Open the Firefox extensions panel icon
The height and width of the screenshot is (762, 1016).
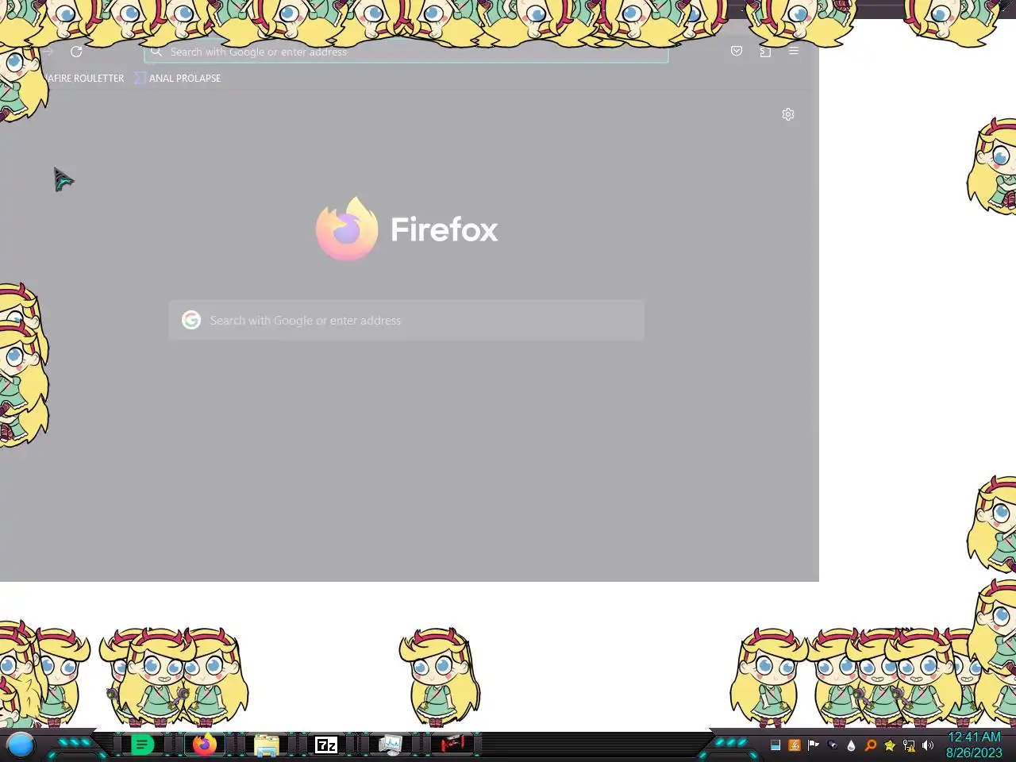pos(765,52)
